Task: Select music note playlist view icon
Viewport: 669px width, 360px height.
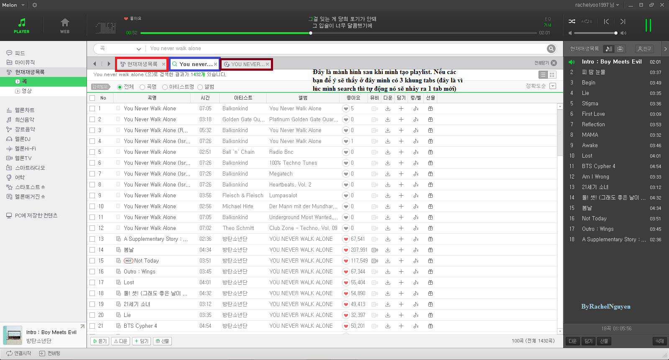Action: (x=609, y=49)
